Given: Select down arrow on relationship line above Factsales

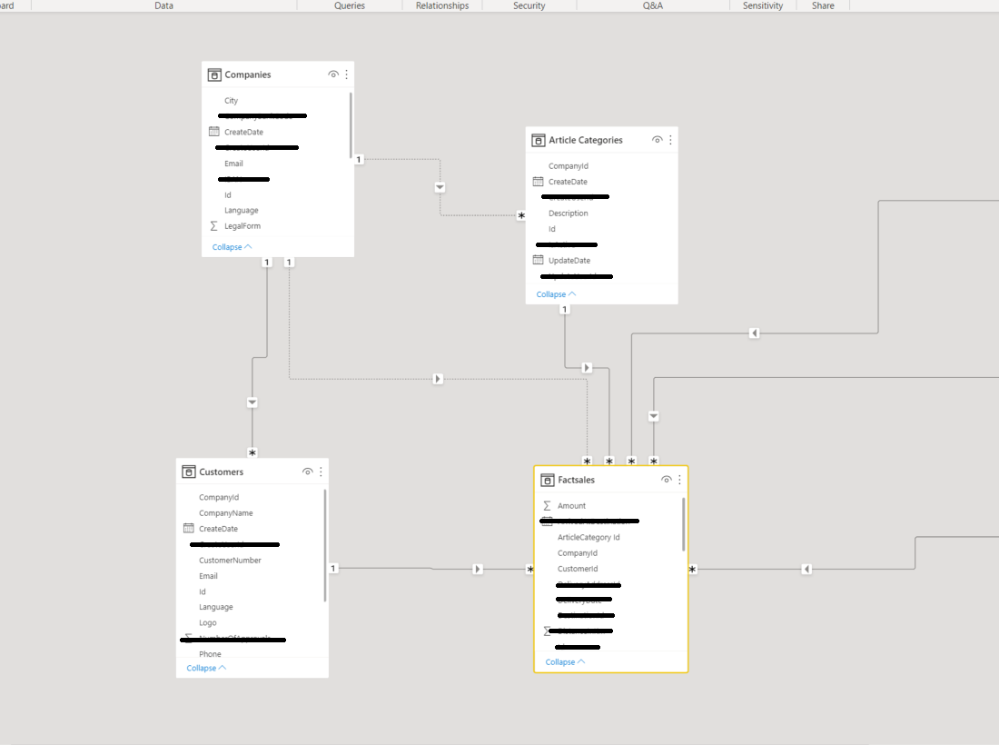Looking at the screenshot, I should pyautogui.click(x=654, y=416).
